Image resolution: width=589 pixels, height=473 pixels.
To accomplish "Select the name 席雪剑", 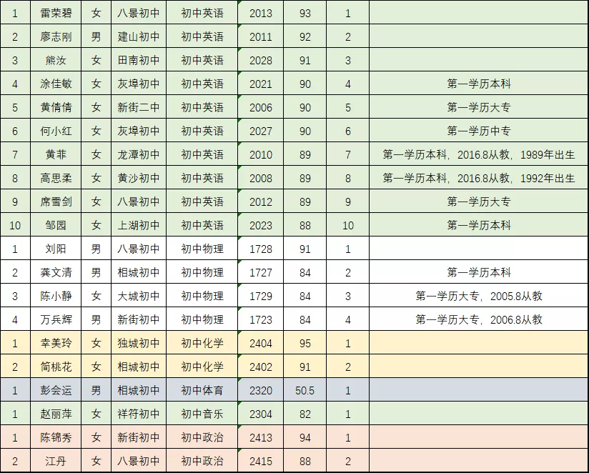I will 56,201.
